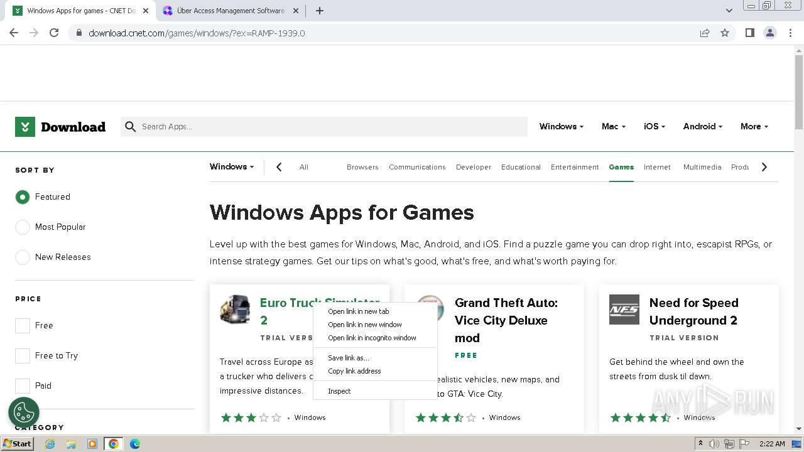Click the green Download logo icon
Viewport: 804px width, 452px height.
(x=25, y=127)
